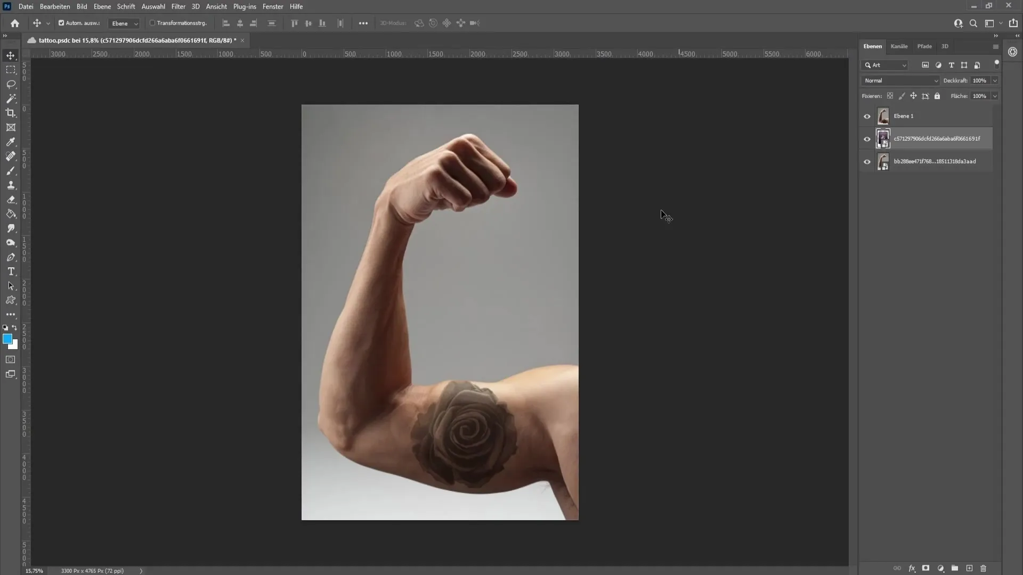This screenshot has height=575, width=1023.
Task: Toggle visibility of bb2B0ee471f768 layer
Action: click(867, 161)
